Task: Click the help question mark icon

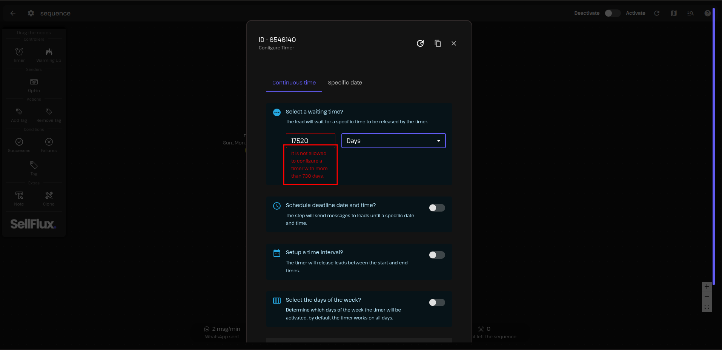Action: pyautogui.click(x=707, y=13)
